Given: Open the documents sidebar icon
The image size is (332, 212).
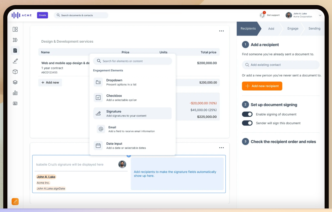Looking at the screenshot, I should pos(15,51).
